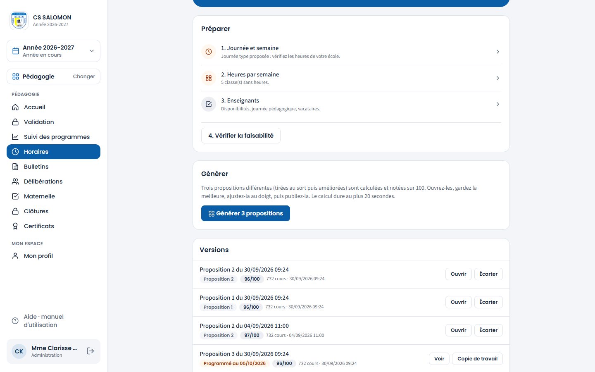Click the help question mark icon

pos(15,321)
